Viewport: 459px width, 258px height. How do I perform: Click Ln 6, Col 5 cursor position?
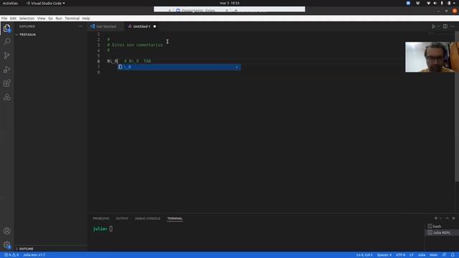tap(364, 255)
